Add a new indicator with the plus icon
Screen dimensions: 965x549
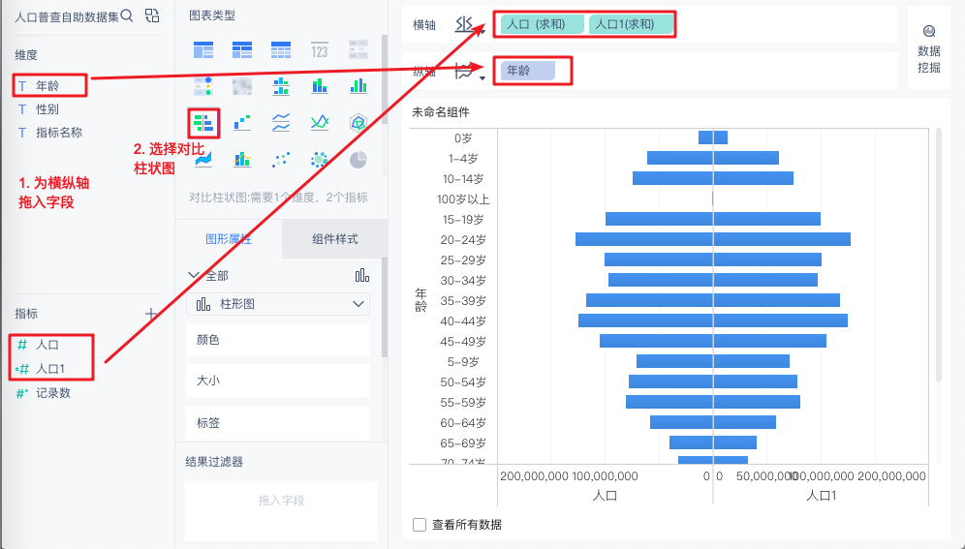tap(151, 314)
